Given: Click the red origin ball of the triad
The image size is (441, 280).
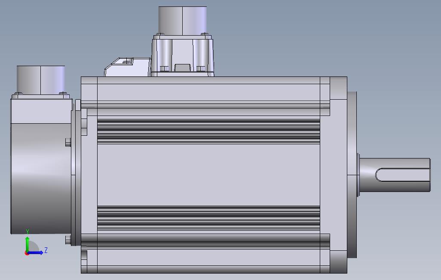Looking at the screenshot, I should (27, 253).
